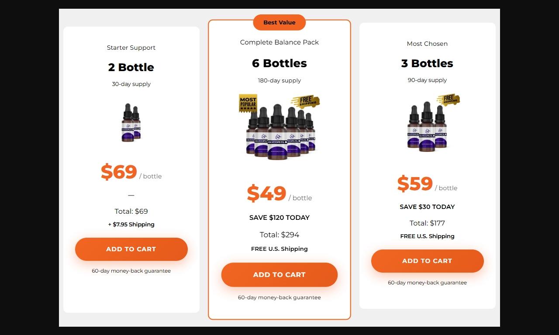Click the 2 Bottle heading
This screenshot has height=335, width=559.
131,67
